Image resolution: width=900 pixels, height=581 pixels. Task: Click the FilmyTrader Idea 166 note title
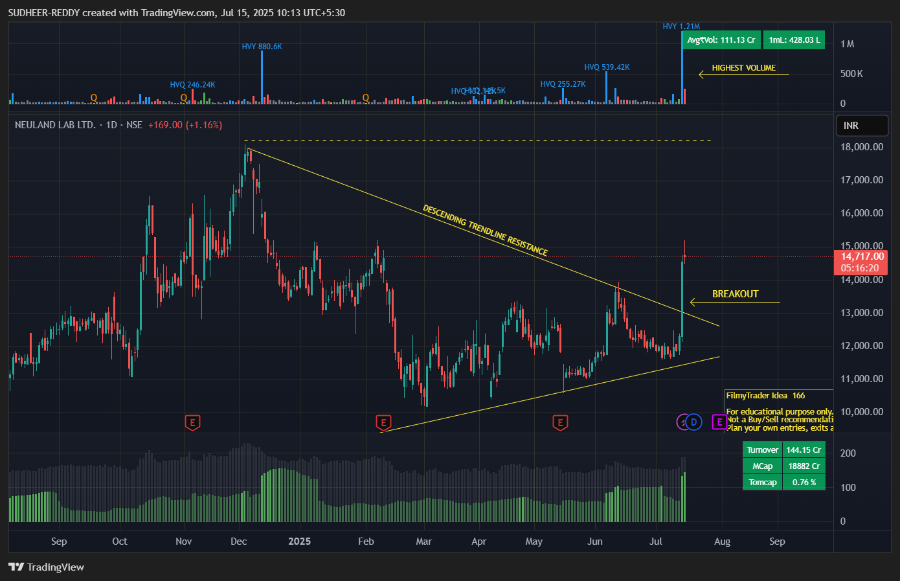(x=765, y=395)
